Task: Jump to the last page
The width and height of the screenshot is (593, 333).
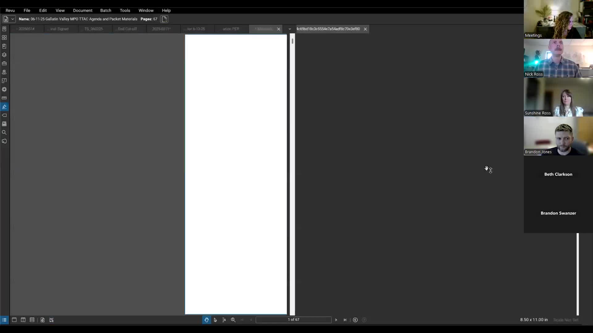Action: (345, 320)
